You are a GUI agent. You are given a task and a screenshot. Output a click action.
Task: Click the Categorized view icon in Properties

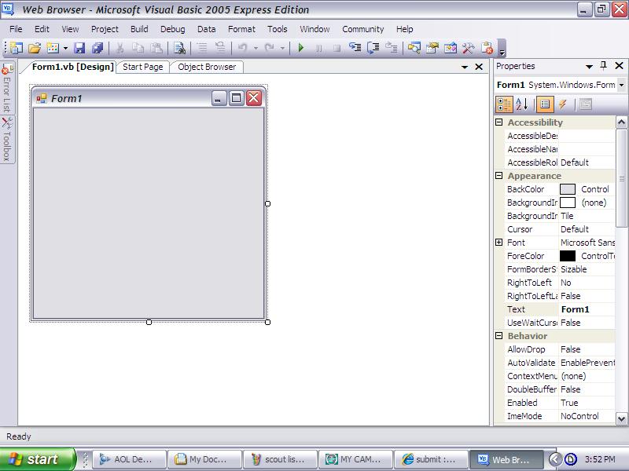[x=505, y=103]
